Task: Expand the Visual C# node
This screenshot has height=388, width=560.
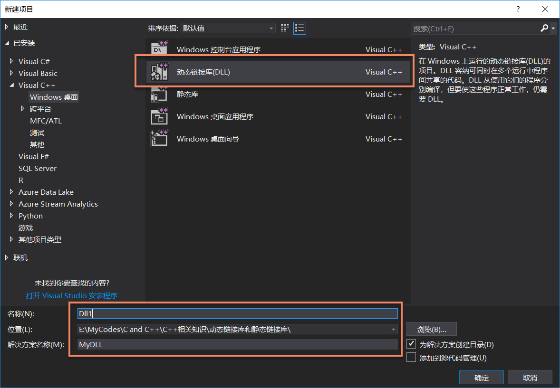Action: point(11,61)
